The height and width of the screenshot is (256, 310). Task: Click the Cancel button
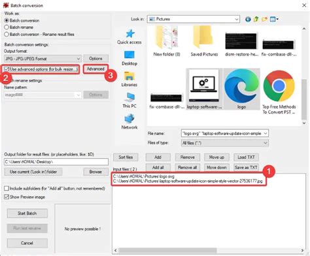[27, 243]
